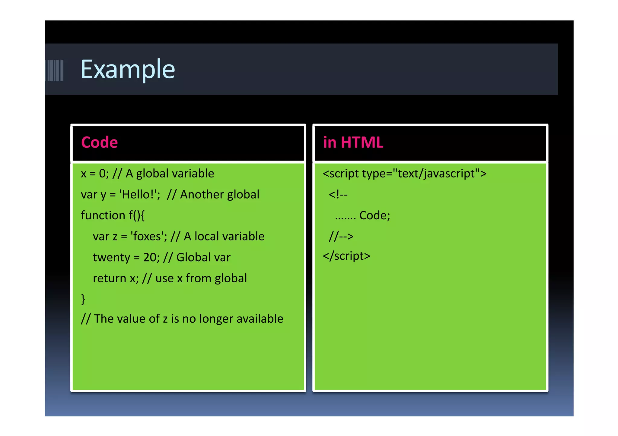Click the '....... Code;' line

click(363, 216)
